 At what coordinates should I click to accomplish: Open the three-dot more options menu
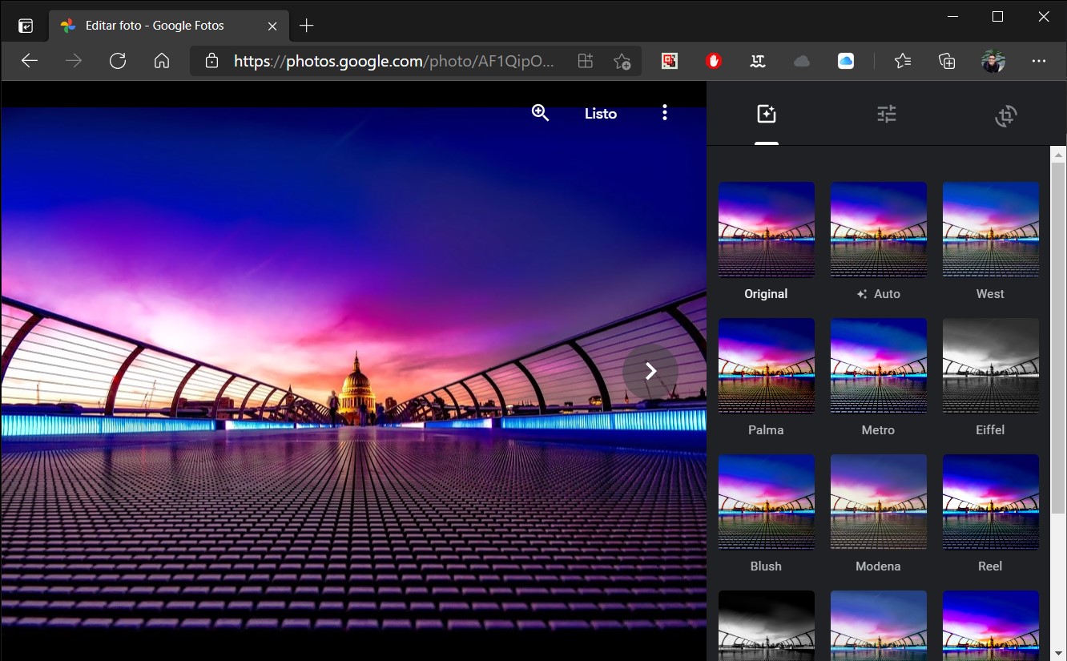(x=664, y=113)
